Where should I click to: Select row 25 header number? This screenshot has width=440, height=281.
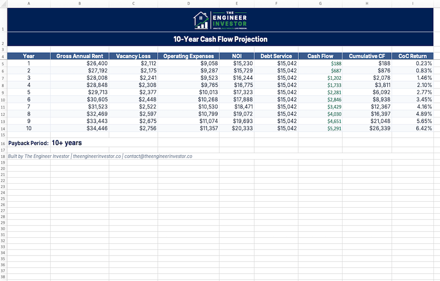[3, 199]
